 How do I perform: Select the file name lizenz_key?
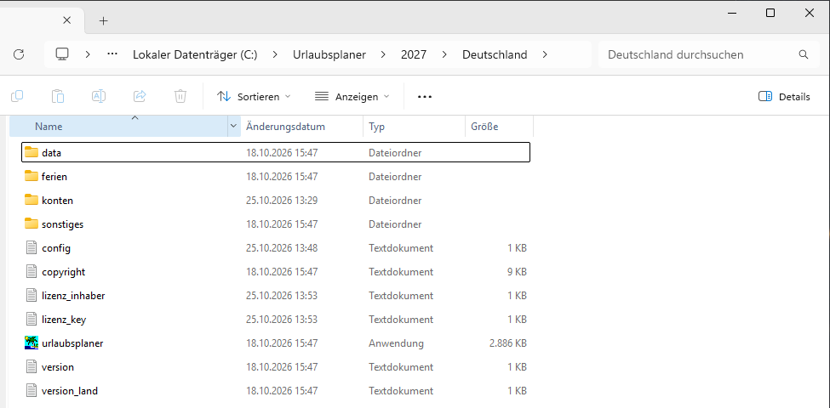(64, 320)
